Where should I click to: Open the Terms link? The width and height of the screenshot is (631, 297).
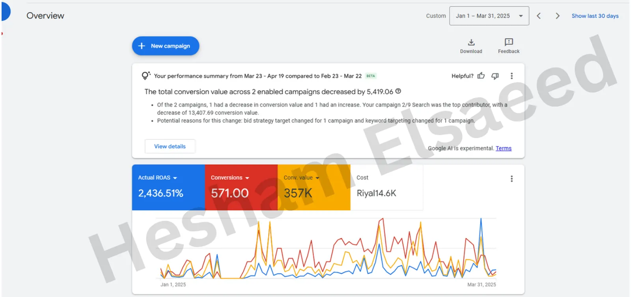pyautogui.click(x=504, y=148)
